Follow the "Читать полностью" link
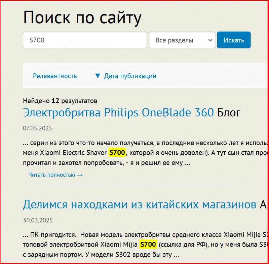The height and width of the screenshot is (264, 269). coord(51,175)
